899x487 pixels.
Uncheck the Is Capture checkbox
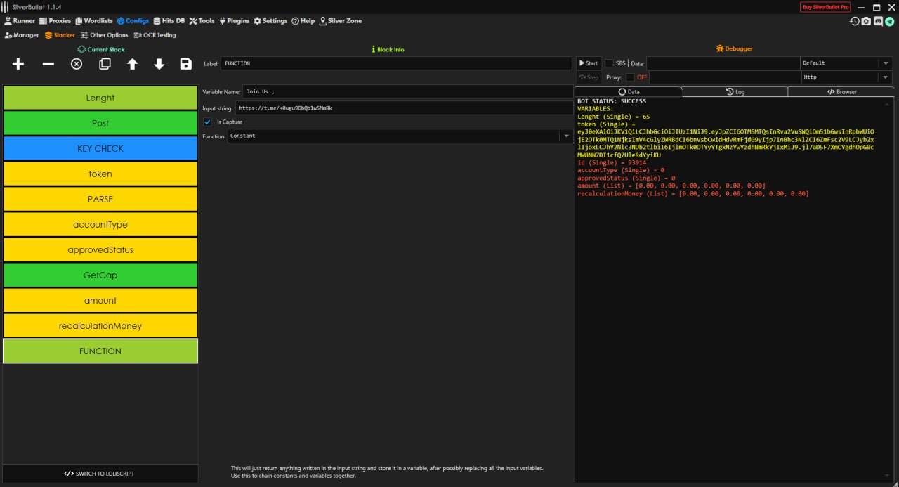(208, 122)
